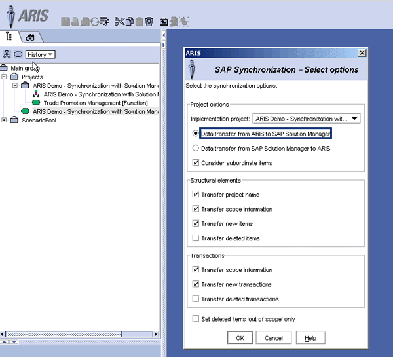The height and width of the screenshot is (357, 393).
Task: Click the right-pointing panel expand arrow
Action: (x=163, y=45)
